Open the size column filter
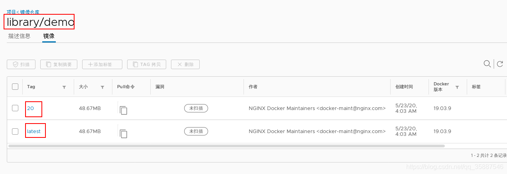507x174 pixels. coord(102,87)
